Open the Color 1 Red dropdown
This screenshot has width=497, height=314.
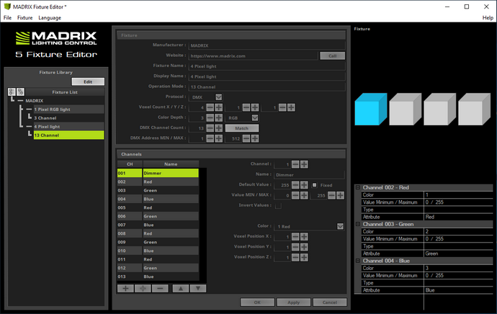pyautogui.click(x=340, y=227)
